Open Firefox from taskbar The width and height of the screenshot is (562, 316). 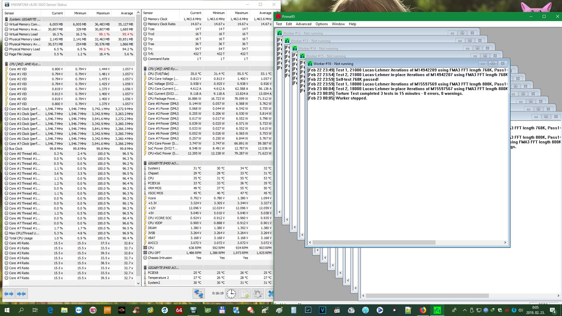point(423,310)
